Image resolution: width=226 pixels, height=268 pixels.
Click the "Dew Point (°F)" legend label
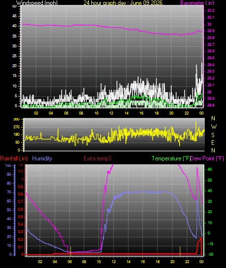pyautogui.click(x=207, y=158)
